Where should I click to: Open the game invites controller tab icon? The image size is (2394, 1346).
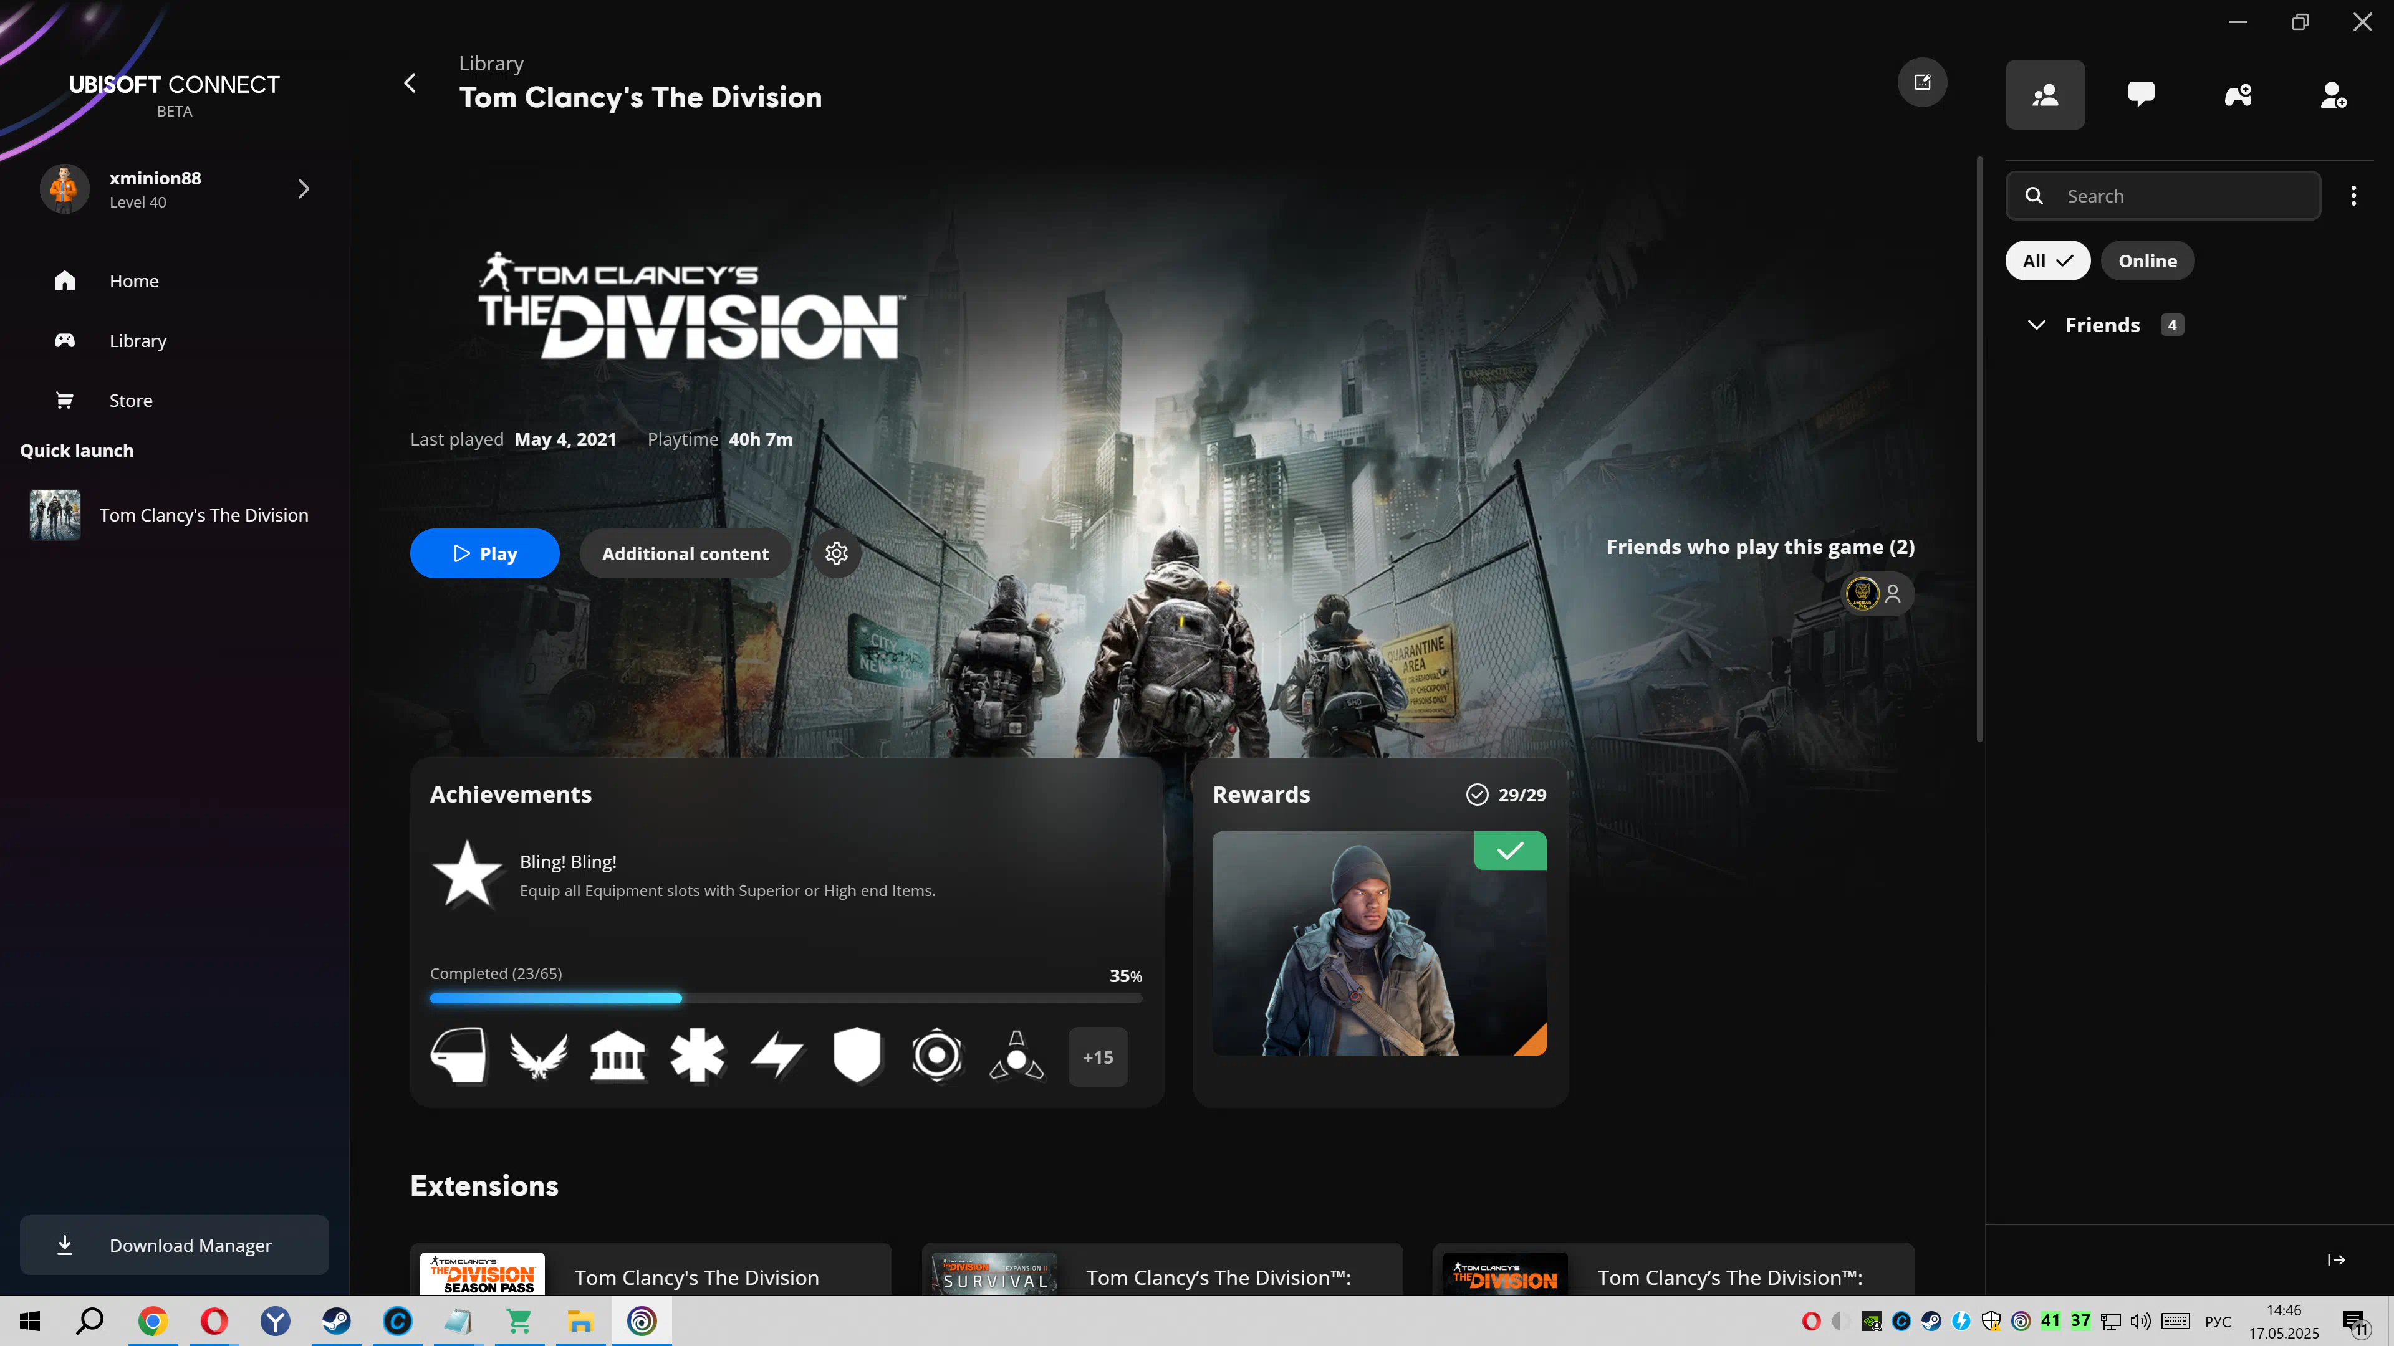point(2238,95)
